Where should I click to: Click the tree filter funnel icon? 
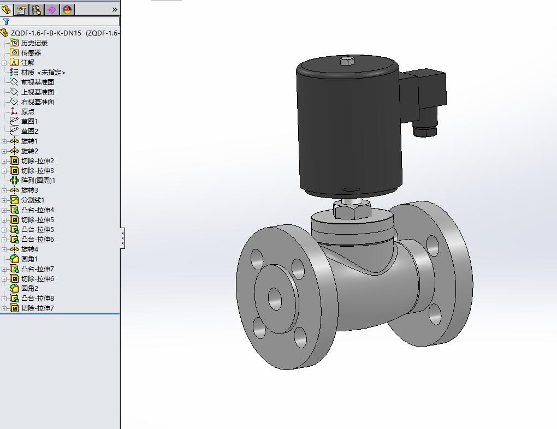click(6, 21)
